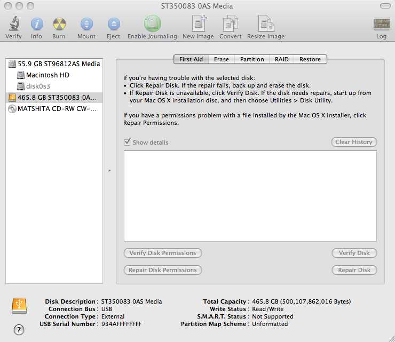Click the window resize grip corner
Image resolution: width=395 pixels, height=342 pixels.
tap(392, 339)
